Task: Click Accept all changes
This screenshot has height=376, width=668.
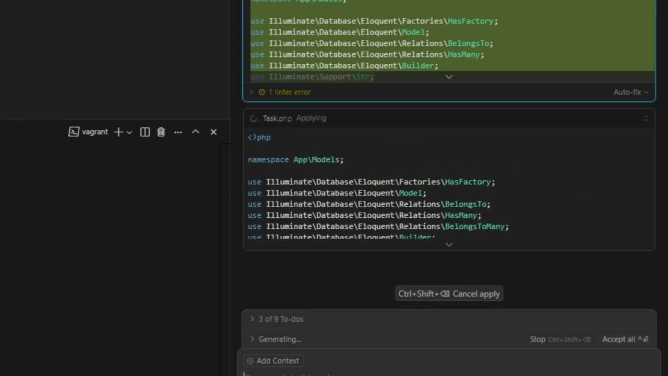Action: pyautogui.click(x=625, y=339)
